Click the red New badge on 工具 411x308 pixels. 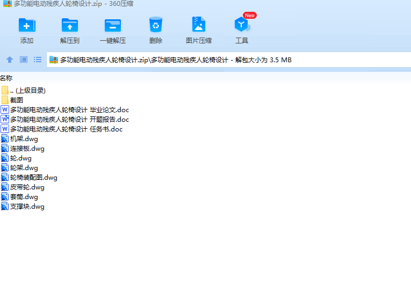tap(249, 16)
